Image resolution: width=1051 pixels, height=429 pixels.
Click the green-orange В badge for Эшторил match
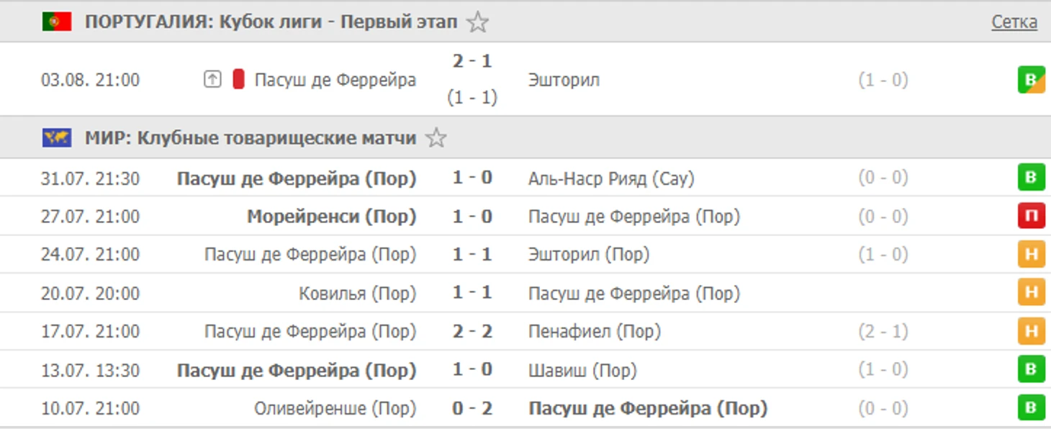pos(1031,80)
